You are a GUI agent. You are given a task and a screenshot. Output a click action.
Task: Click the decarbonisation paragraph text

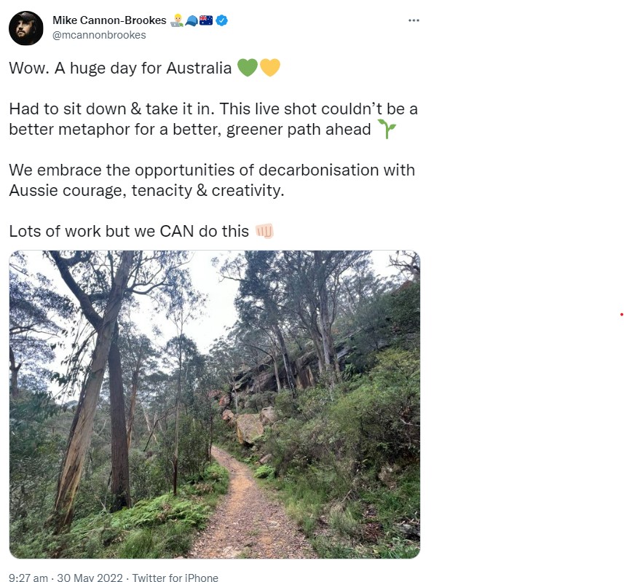coord(212,180)
